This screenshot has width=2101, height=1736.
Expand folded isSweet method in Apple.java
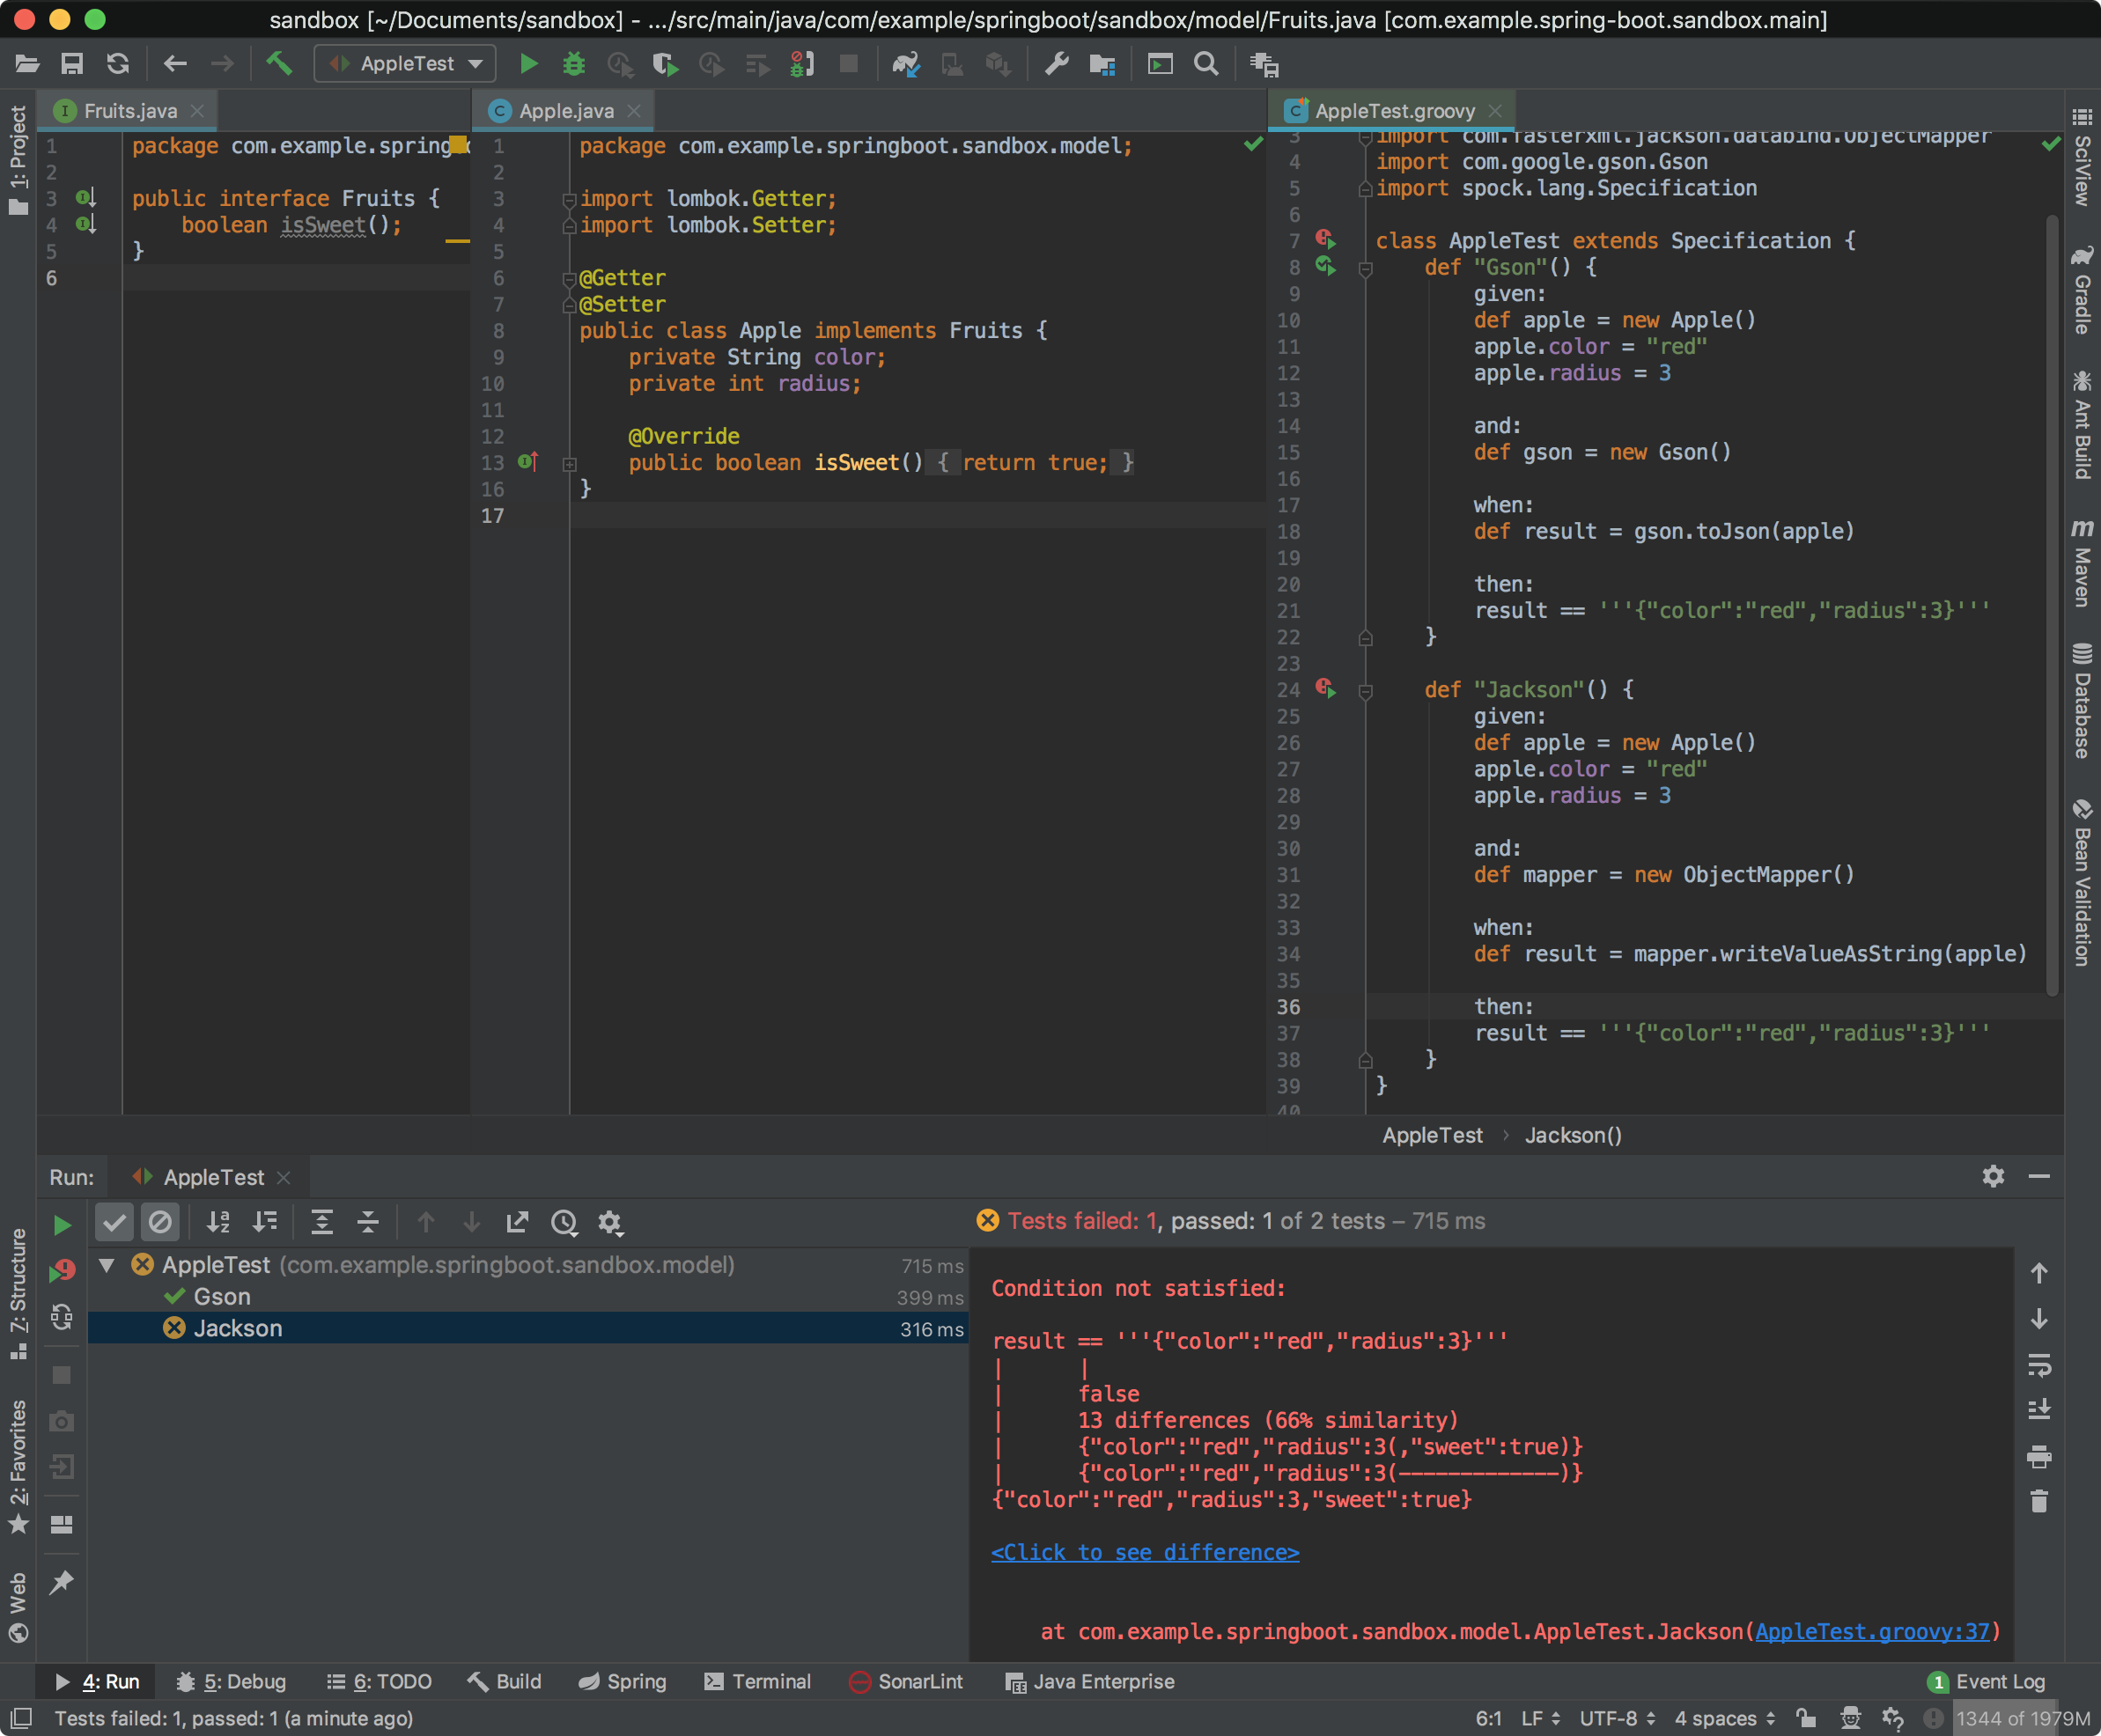(569, 464)
